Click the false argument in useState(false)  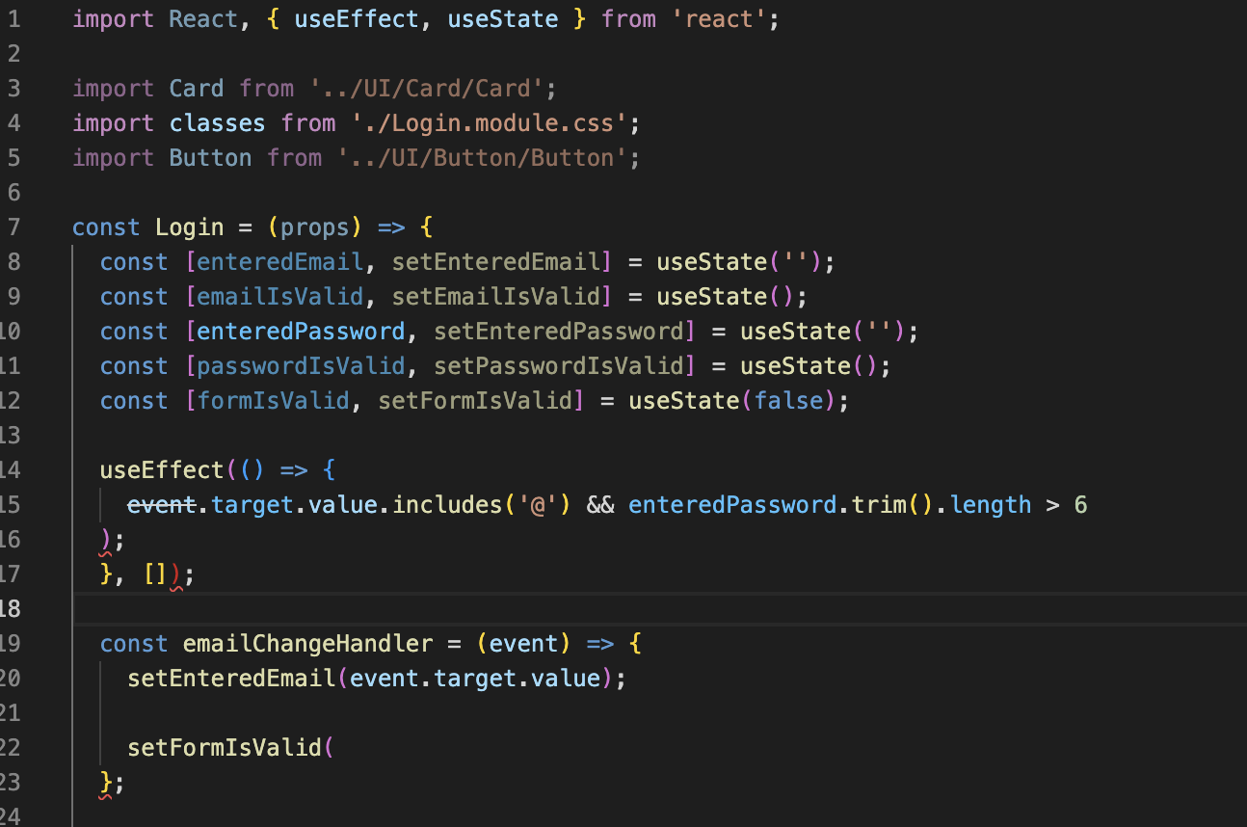point(787,401)
